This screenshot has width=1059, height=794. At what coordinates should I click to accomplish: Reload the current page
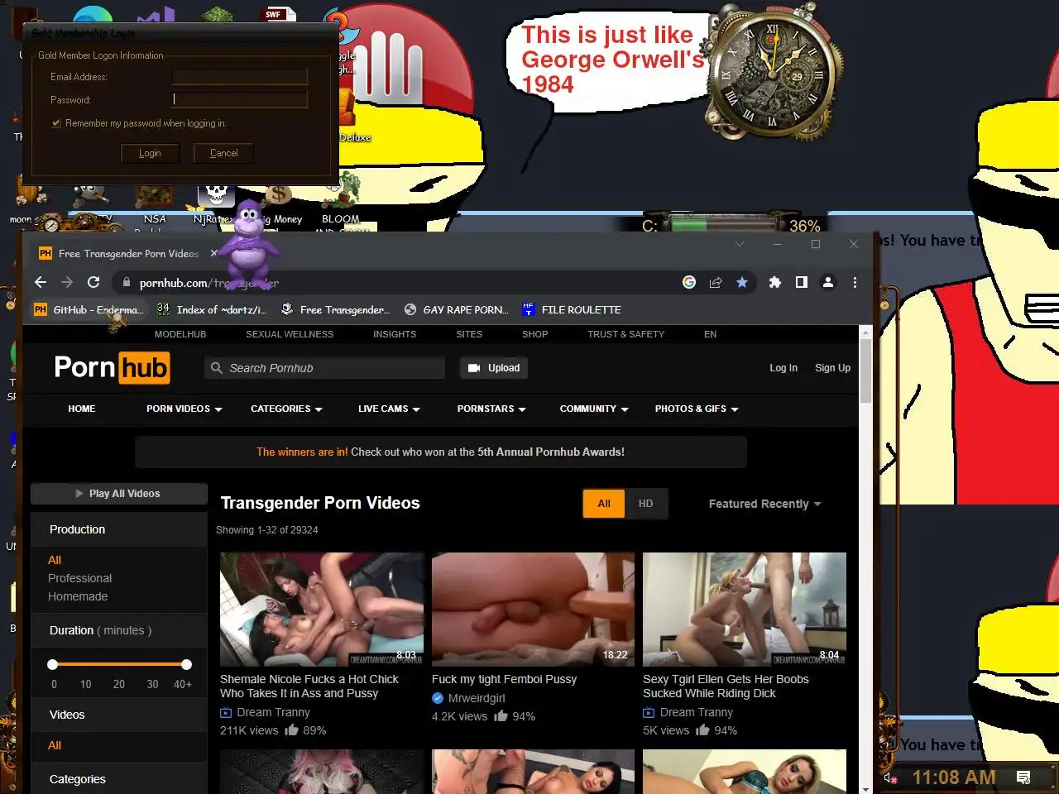(93, 282)
